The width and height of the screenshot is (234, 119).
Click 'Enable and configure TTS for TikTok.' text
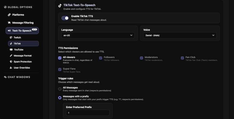tap(82, 9)
